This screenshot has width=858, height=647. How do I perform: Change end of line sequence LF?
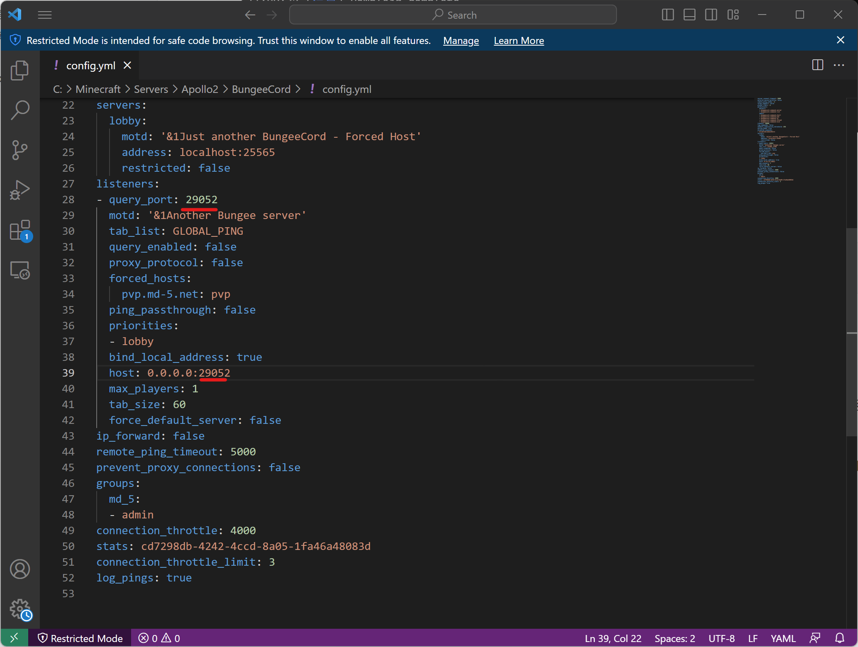click(753, 638)
